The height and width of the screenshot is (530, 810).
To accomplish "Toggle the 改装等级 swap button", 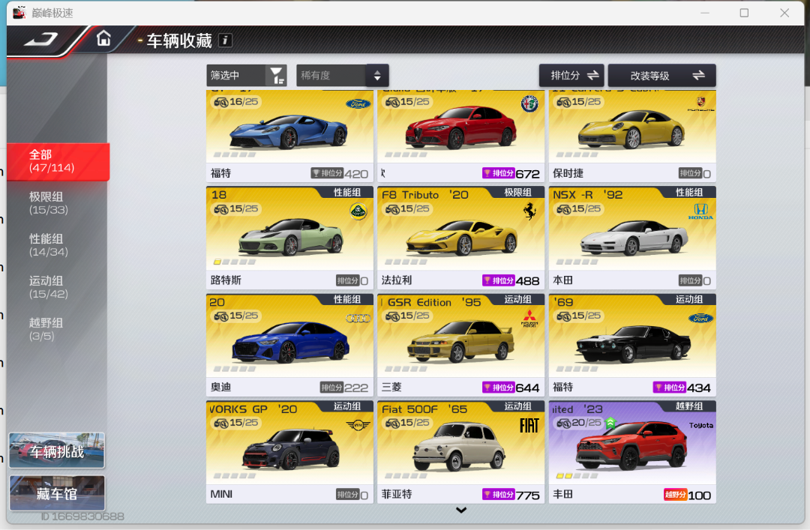I will click(662, 76).
